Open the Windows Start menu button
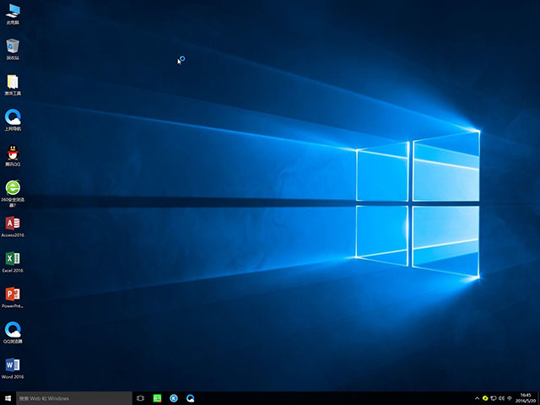Screen dimensions: 540x405 click(x=8, y=397)
